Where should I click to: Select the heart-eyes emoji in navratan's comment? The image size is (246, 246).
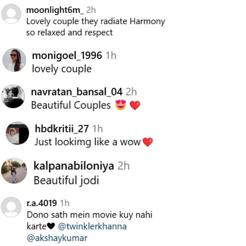coord(121,105)
